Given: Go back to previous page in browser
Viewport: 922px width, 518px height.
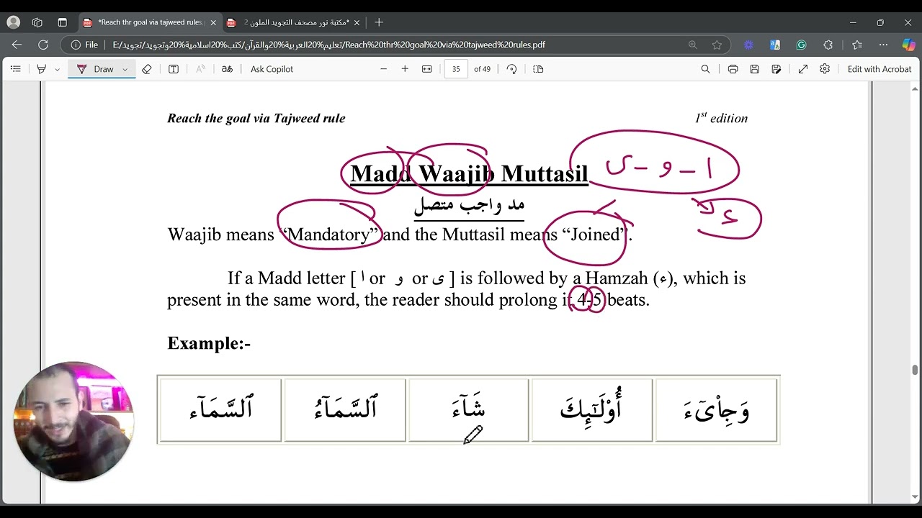Looking at the screenshot, I should [x=16, y=45].
